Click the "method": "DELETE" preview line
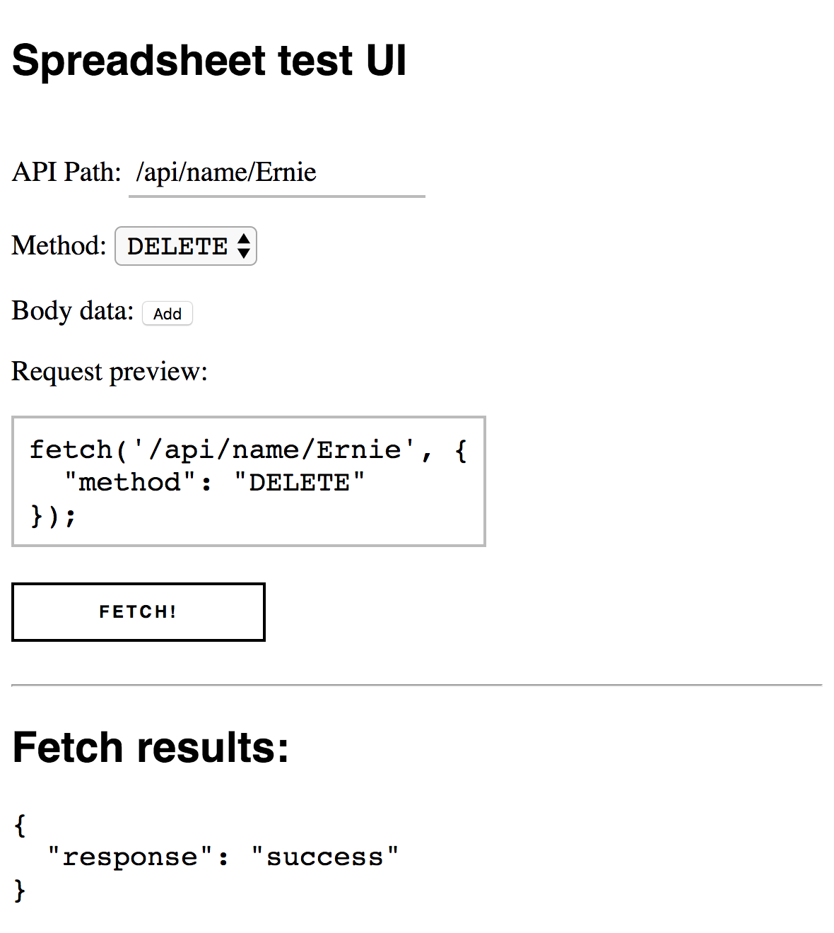834x933 pixels. pyautogui.click(x=215, y=482)
